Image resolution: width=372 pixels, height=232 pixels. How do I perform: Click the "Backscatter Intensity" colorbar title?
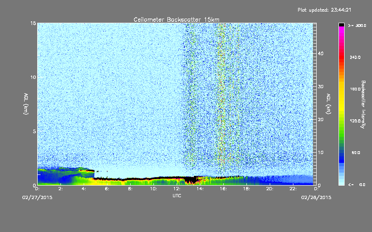(x=363, y=104)
